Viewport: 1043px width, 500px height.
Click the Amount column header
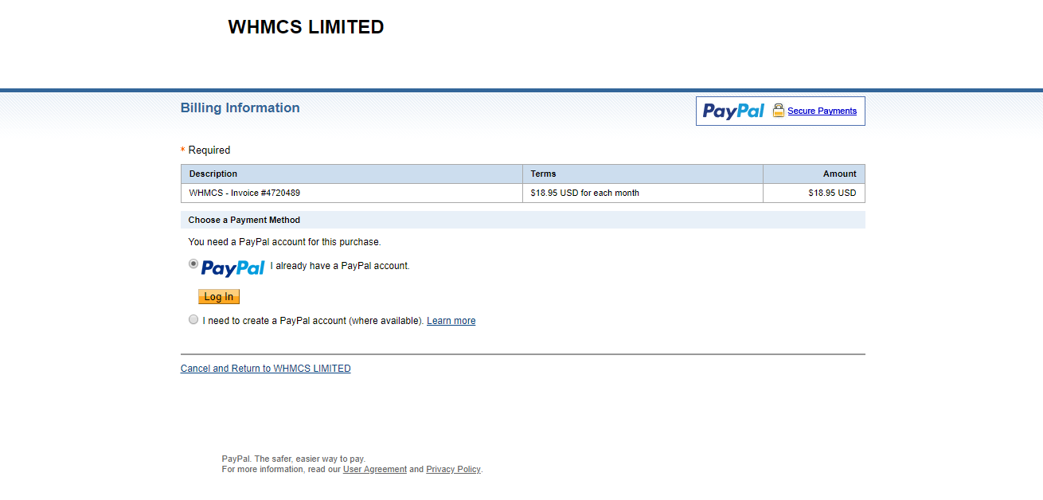point(814,174)
